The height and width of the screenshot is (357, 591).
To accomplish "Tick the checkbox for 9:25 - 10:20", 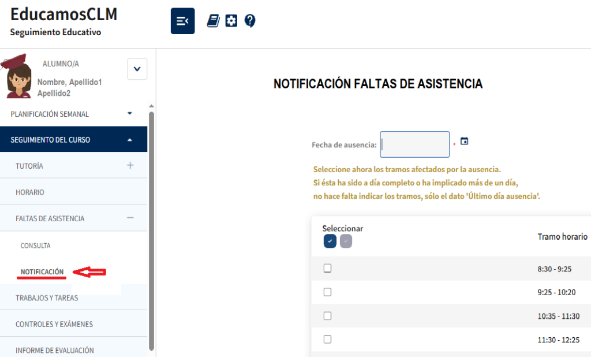I will point(327,292).
